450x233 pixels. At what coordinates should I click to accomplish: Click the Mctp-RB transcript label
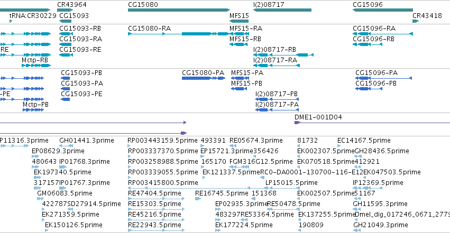pyautogui.click(x=35, y=60)
